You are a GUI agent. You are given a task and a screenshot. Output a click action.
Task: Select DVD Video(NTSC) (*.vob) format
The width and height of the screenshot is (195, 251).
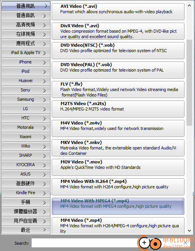pos(118,51)
